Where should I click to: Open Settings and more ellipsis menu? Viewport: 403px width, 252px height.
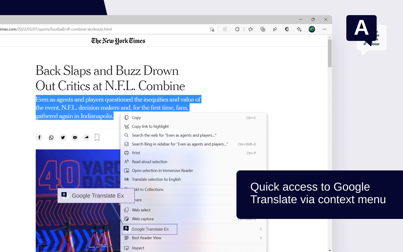[324, 29]
